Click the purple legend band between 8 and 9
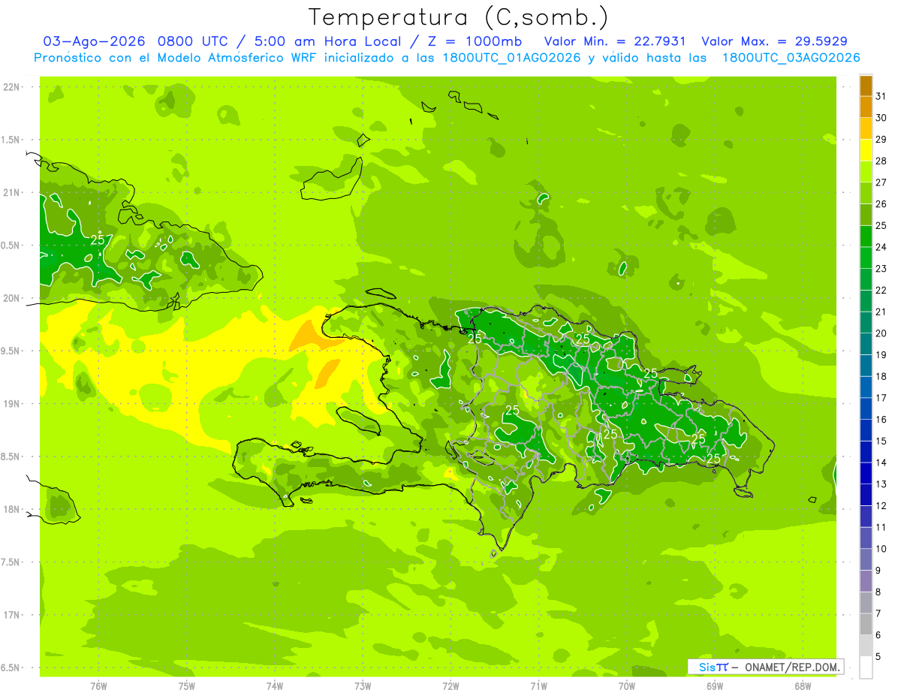Image resolution: width=901 pixels, height=696 pixels. coord(866,581)
